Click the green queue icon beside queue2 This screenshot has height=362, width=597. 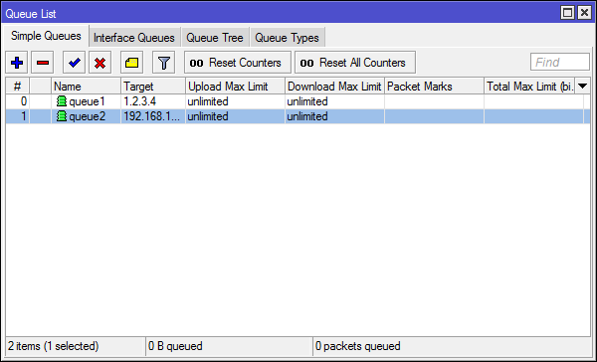point(62,116)
